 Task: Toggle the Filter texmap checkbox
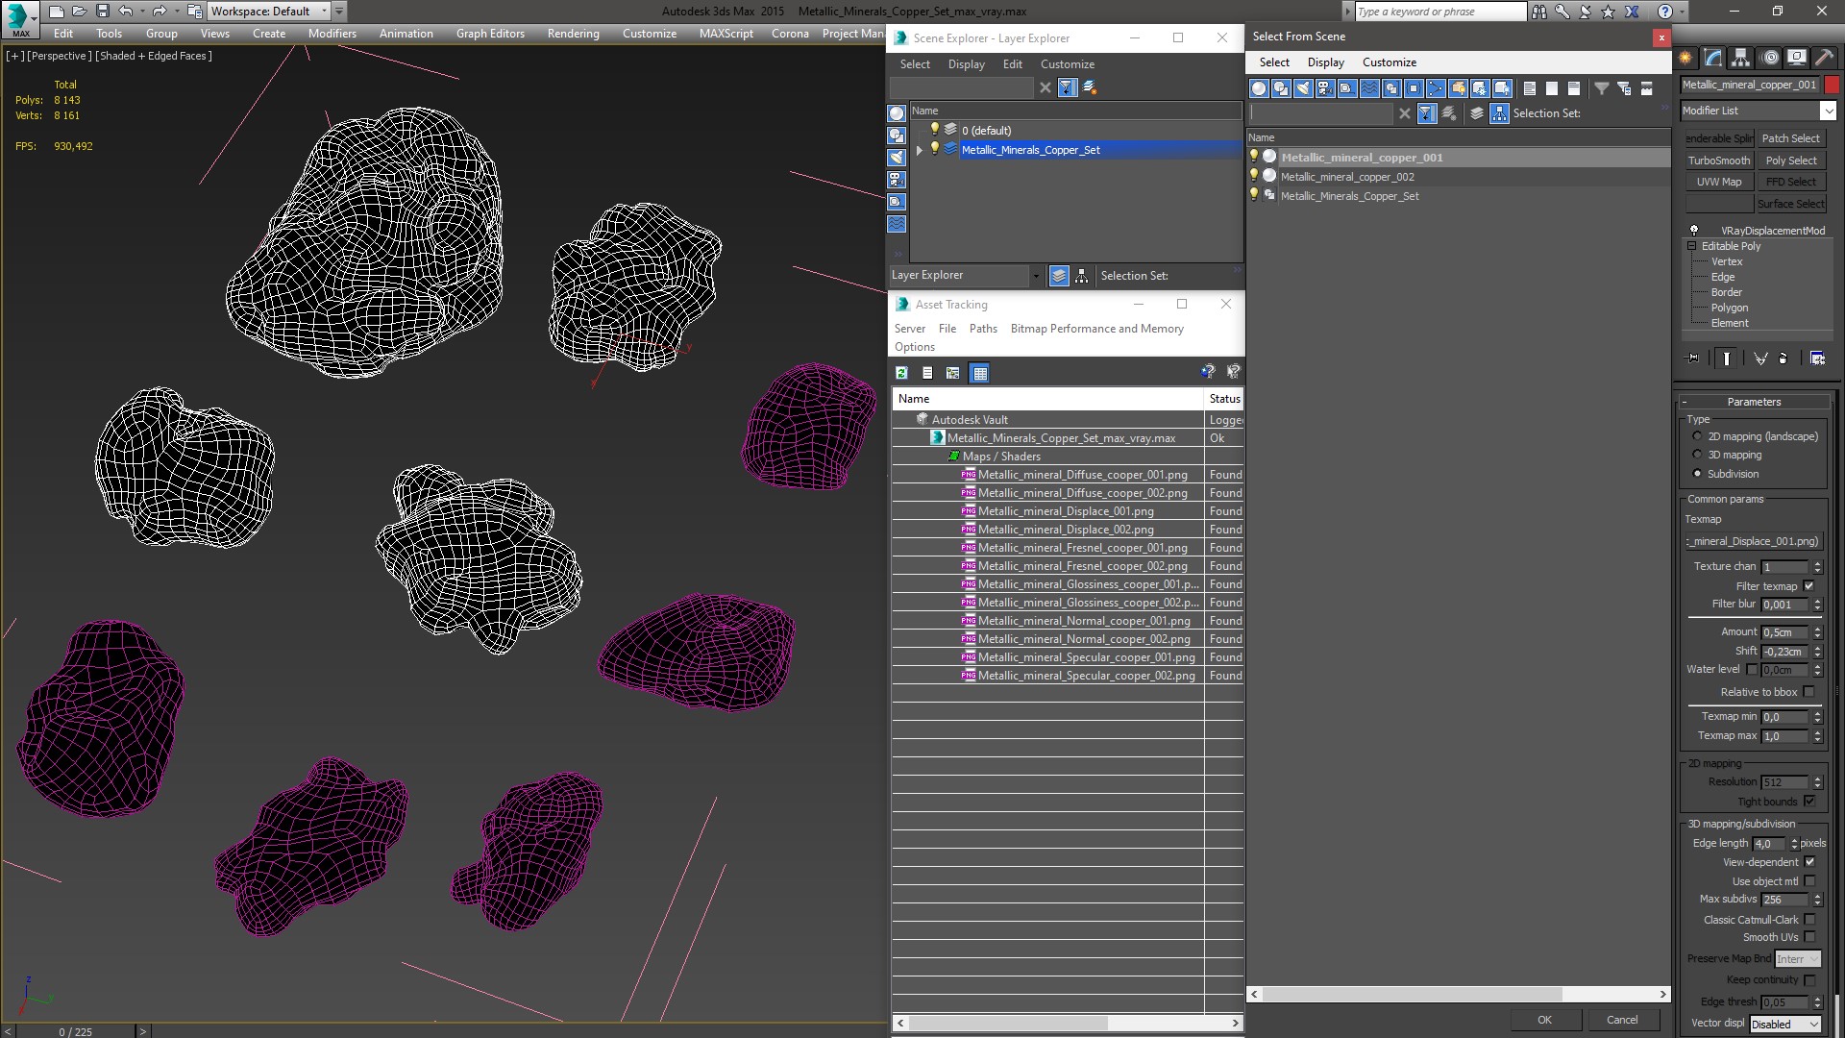pyautogui.click(x=1808, y=586)
